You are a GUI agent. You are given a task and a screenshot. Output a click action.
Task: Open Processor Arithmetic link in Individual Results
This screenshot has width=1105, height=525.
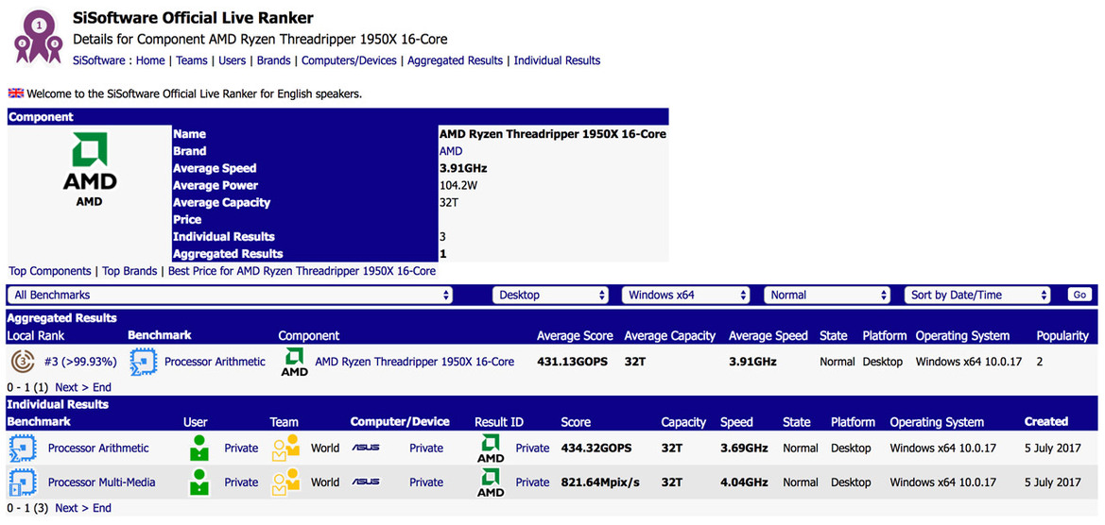tap(98, 449)
